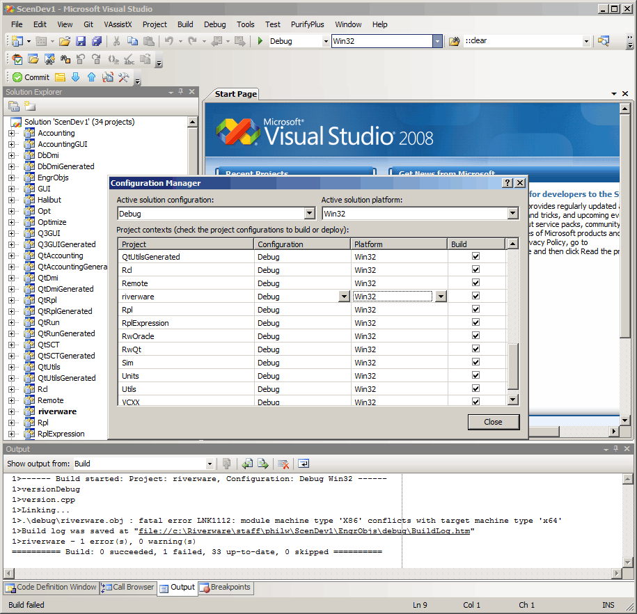The image size is (637, 614).
Task: Switch to Code Definition Window tab
Action: (52, 588)
